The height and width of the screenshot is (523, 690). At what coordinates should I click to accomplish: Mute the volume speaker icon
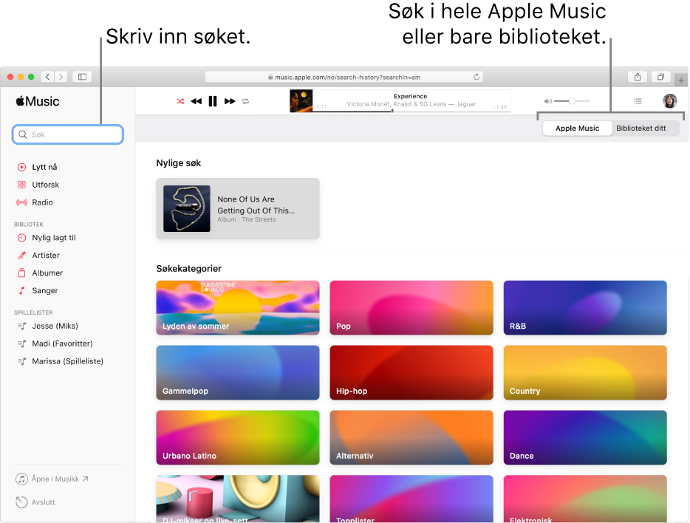click(548, 101)
